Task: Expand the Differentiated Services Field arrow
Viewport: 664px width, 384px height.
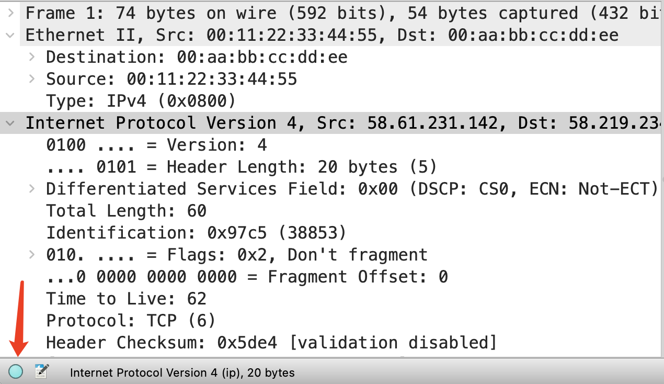Action: (x=32, y=189)
